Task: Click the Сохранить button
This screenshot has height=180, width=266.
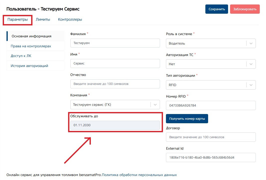Action: pyautogui.click(x=217, y=9)
